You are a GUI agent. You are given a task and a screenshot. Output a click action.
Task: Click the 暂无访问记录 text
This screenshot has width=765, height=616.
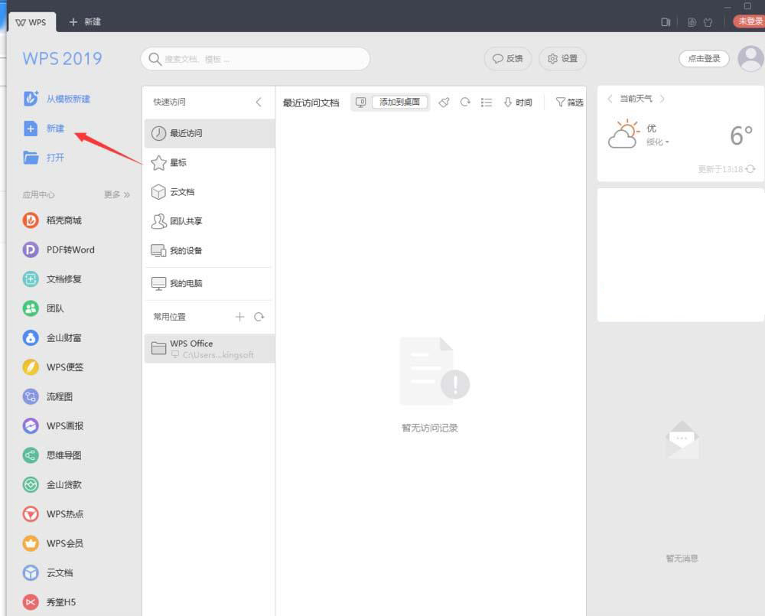coord(430,428)
